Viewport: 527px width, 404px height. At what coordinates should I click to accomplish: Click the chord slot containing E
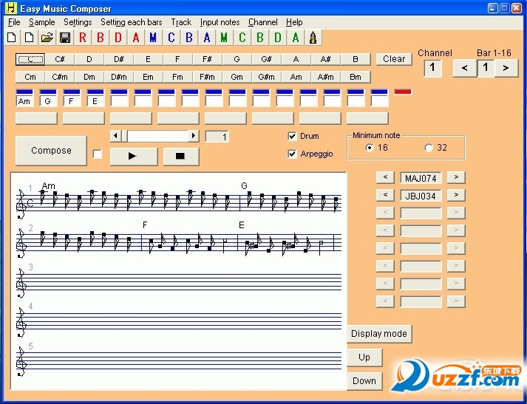click(x=95, y=101)
